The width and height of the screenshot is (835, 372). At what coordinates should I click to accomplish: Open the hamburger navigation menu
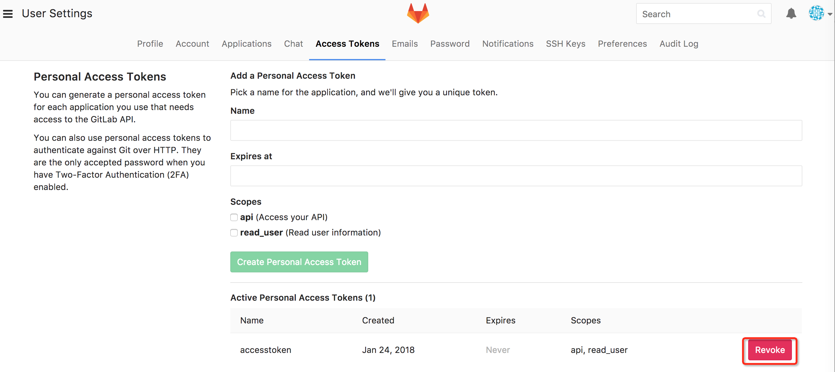[x=8, y=14]
